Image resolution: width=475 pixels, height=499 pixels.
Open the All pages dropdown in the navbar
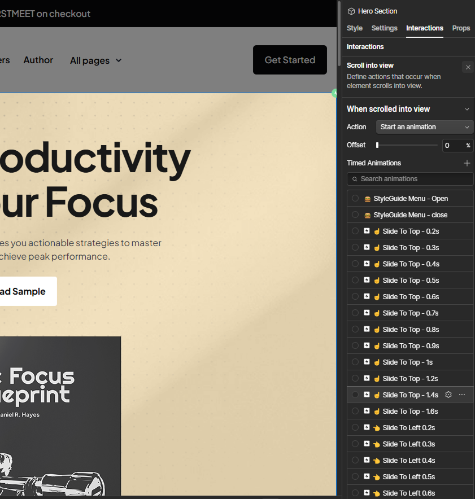[x=95, y=60]
